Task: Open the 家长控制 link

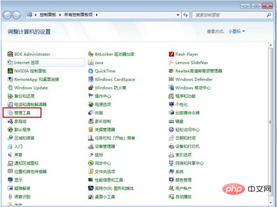Action: point(103,121)
